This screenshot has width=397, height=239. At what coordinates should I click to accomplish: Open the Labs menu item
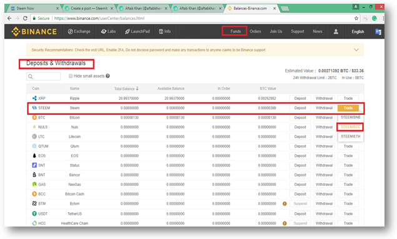click(x=108, y=31)
